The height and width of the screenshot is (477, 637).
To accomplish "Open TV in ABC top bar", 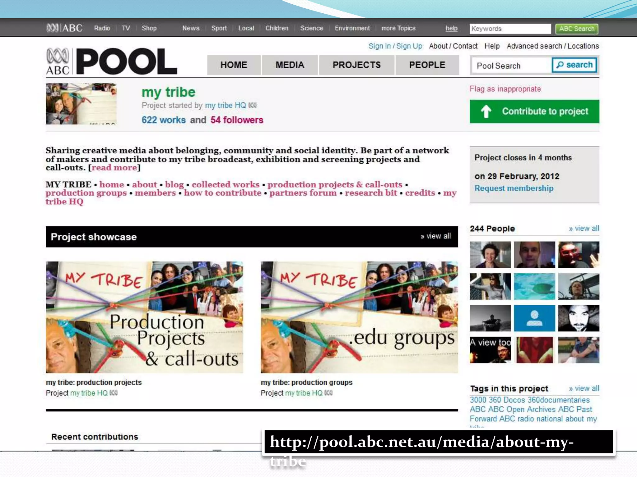I will click(x=126, y=28).
